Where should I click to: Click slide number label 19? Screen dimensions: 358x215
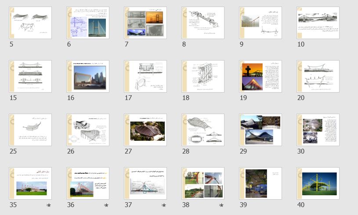[x=243, y=98]
